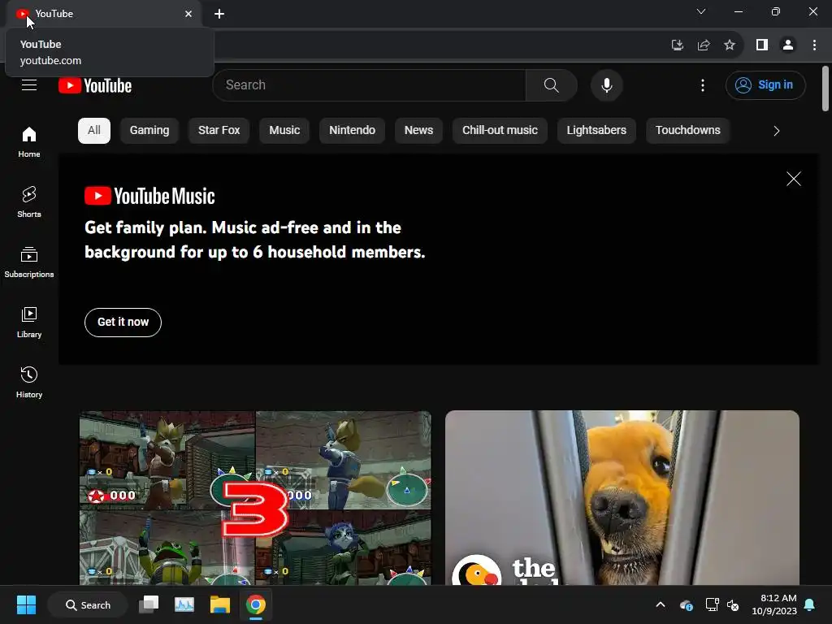Image resolution: width=832 pixels, height=624 pixels.
Task: Open Task View on taskbar
Action: point(149,604)
